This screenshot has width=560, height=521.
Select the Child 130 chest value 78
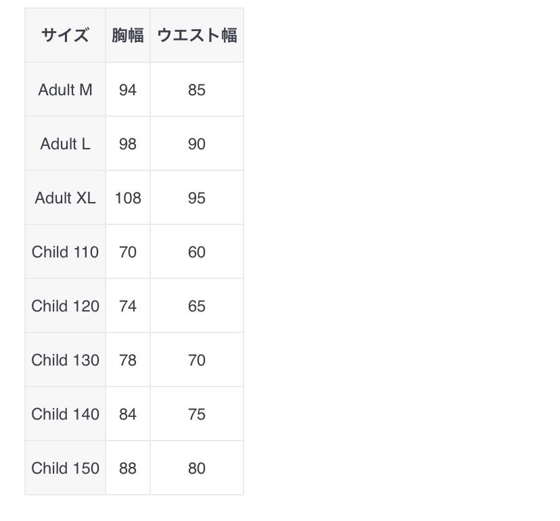tap(128, 360)
